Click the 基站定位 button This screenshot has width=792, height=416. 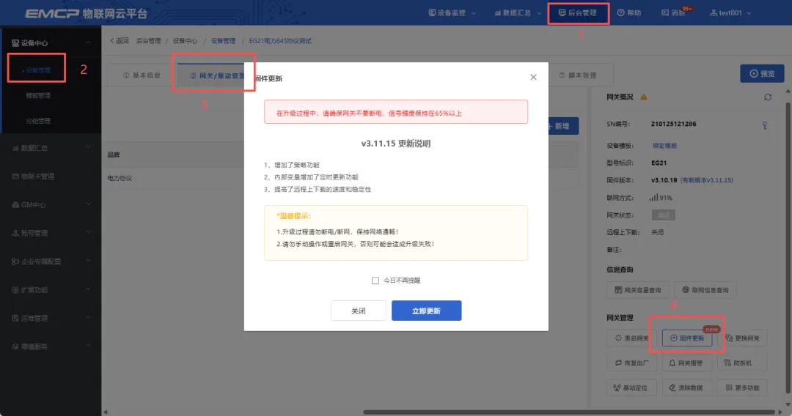631,387
